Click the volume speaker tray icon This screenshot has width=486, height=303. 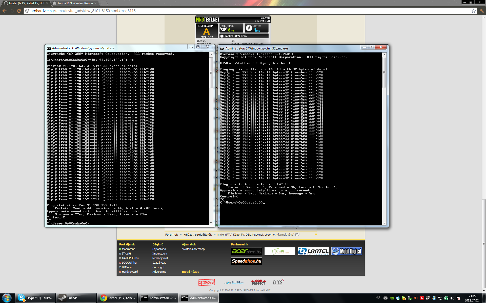452,298
